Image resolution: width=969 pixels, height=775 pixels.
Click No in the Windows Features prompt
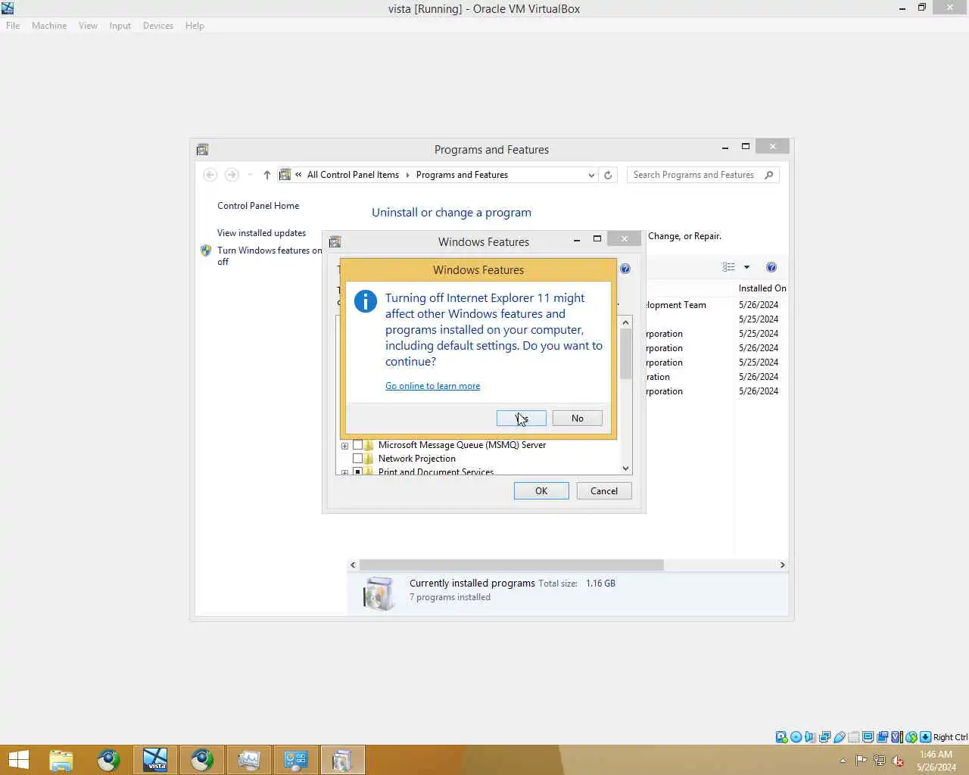578,418
